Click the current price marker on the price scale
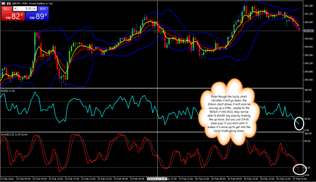Image resolution: width=316 pixels, height=182 pixels. [309, 31]
